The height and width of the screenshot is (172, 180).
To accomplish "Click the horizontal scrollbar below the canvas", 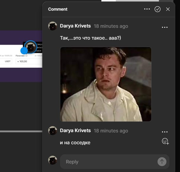I will pyautogui.click(x=21, y=132).
